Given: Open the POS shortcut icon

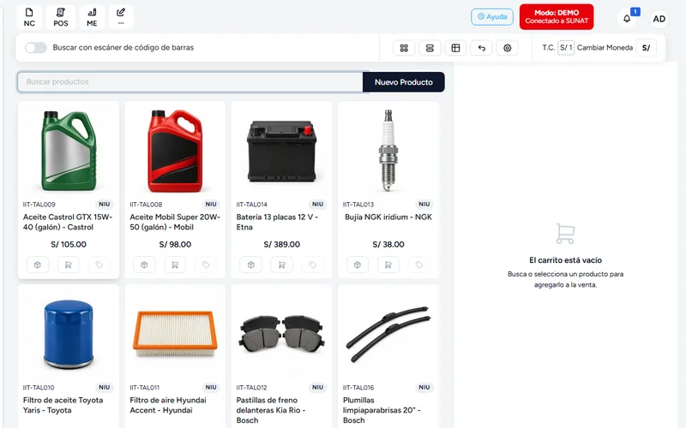Looking at the screenshot, I should tap(61, 17).
